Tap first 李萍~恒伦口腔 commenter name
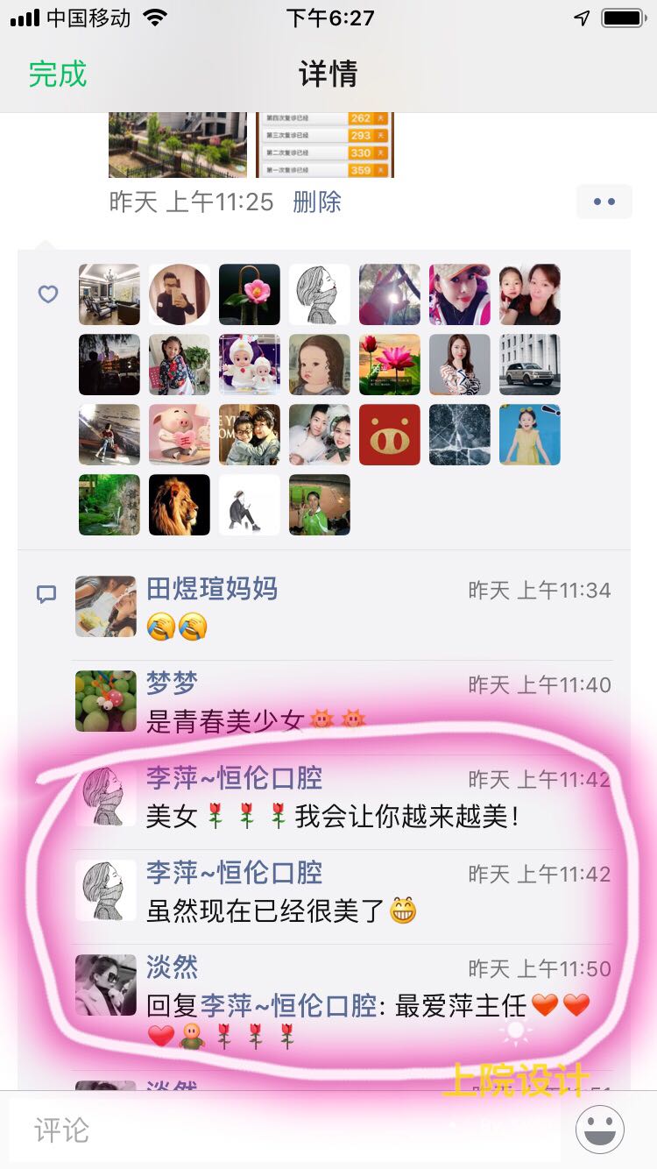 tap(235, 777)
